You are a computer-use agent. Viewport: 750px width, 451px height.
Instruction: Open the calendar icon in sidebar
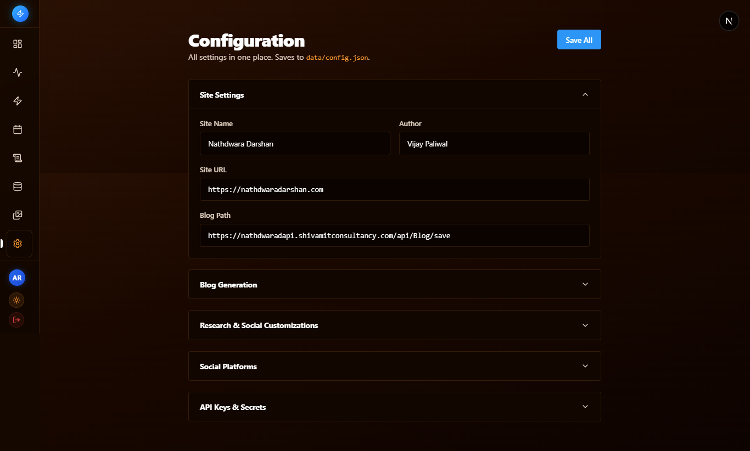coord(18,129)
